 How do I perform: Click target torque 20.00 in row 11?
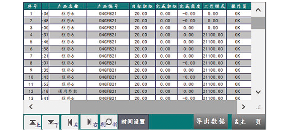click(142, 84)
